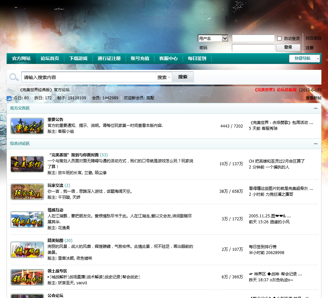Open the 玩家交流 forum title
The image size is (328, 298).
(x=55, y=186)
